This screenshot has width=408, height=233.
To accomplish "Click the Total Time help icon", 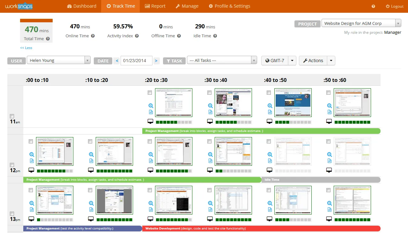I will 48,39.
